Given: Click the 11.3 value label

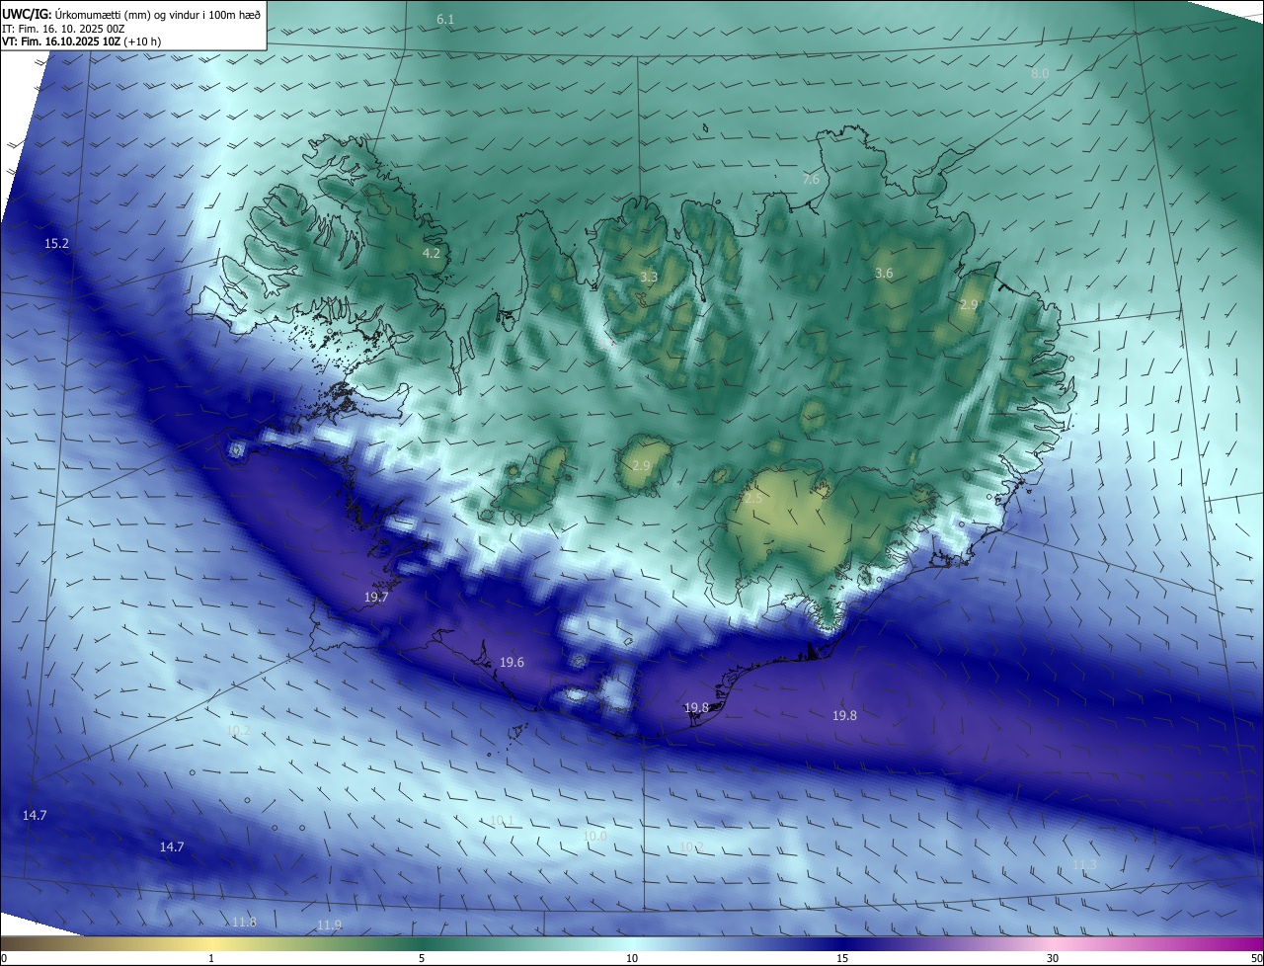Looking at the screenshot, I should click(1084, 865).
